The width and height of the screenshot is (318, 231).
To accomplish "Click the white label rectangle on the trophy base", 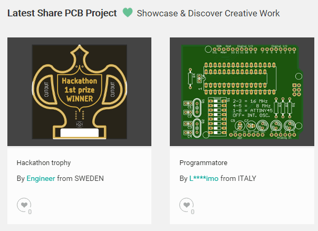I will pyautogui.click(x=79, y=133).
